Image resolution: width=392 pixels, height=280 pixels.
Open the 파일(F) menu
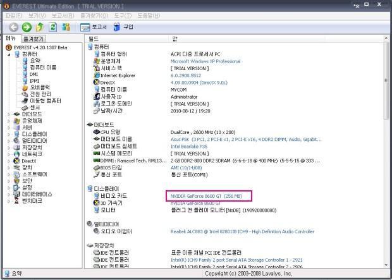14,16
